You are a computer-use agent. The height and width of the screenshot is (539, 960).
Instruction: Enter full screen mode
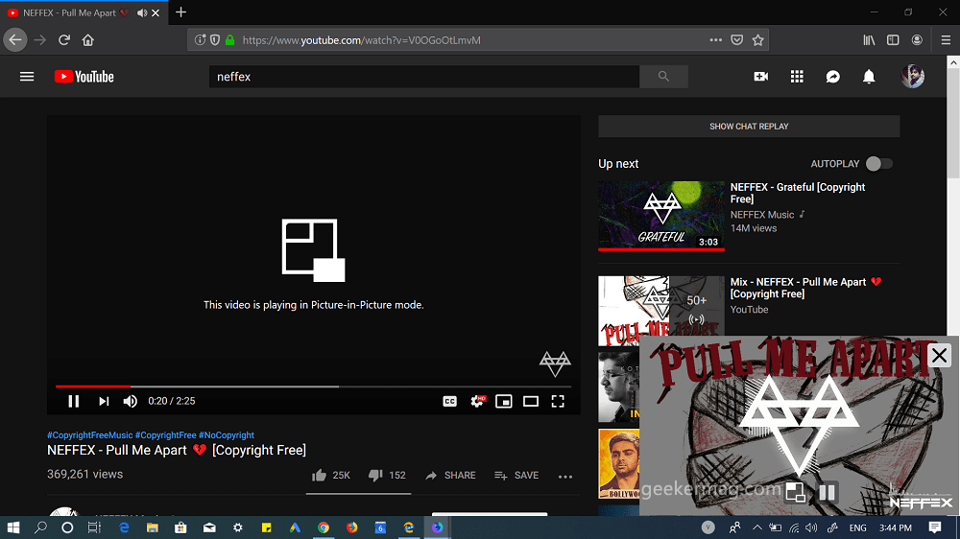point(558,401)
